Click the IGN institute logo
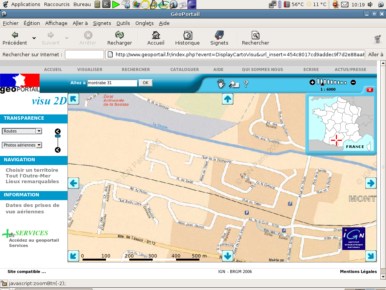Screen dimensions: 386x290 354,239
